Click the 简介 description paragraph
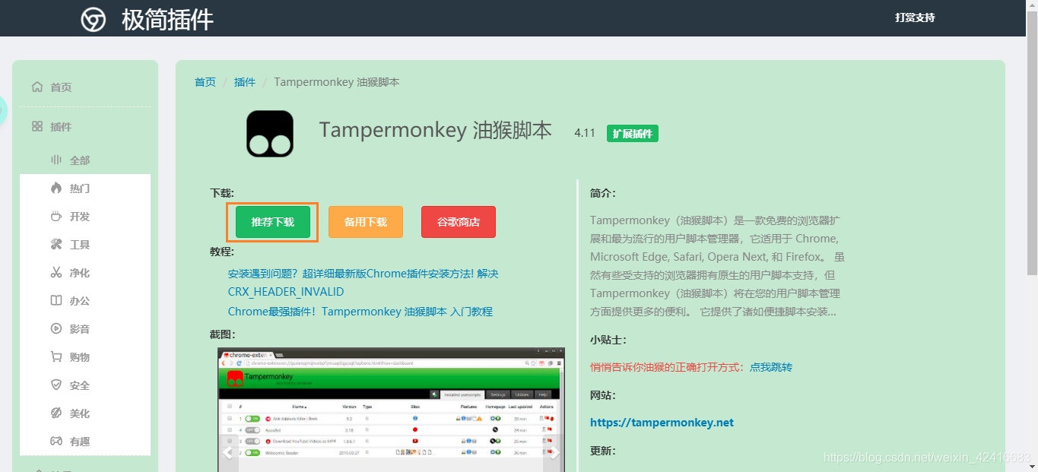Viewport: 1038px width, 472px height. tap(716, 266)
